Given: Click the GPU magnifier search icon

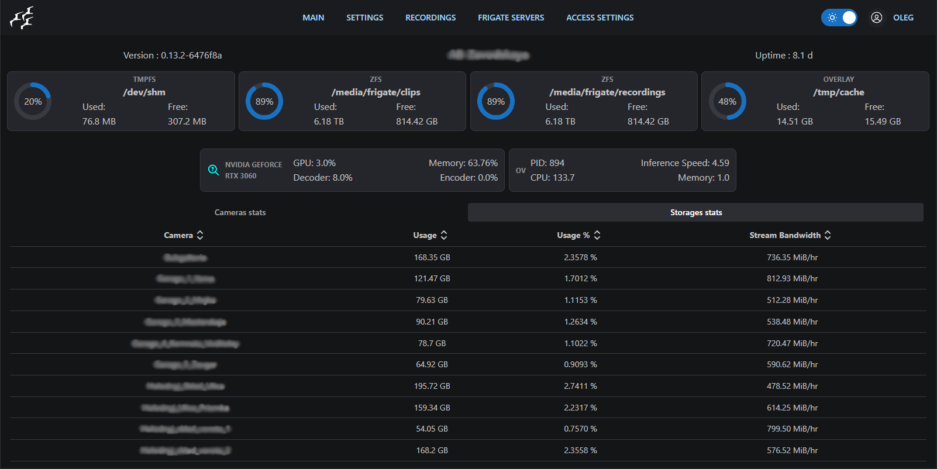Looking at the screenshot, I should (213, 170).
